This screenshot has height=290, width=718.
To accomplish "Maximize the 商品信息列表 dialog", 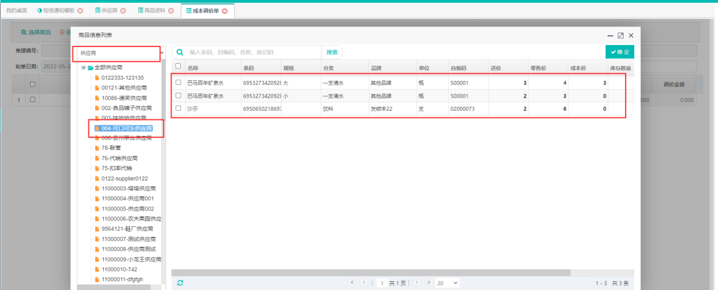I will click(x=620, y=35).
